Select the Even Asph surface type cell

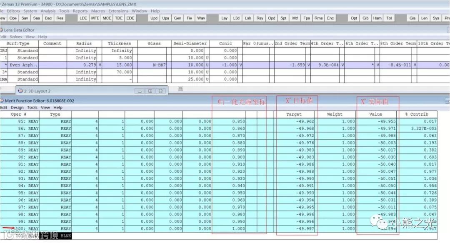coord(23,65)
